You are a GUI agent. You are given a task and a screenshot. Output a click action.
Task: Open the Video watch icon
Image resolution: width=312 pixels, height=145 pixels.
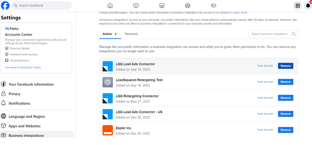136,6
